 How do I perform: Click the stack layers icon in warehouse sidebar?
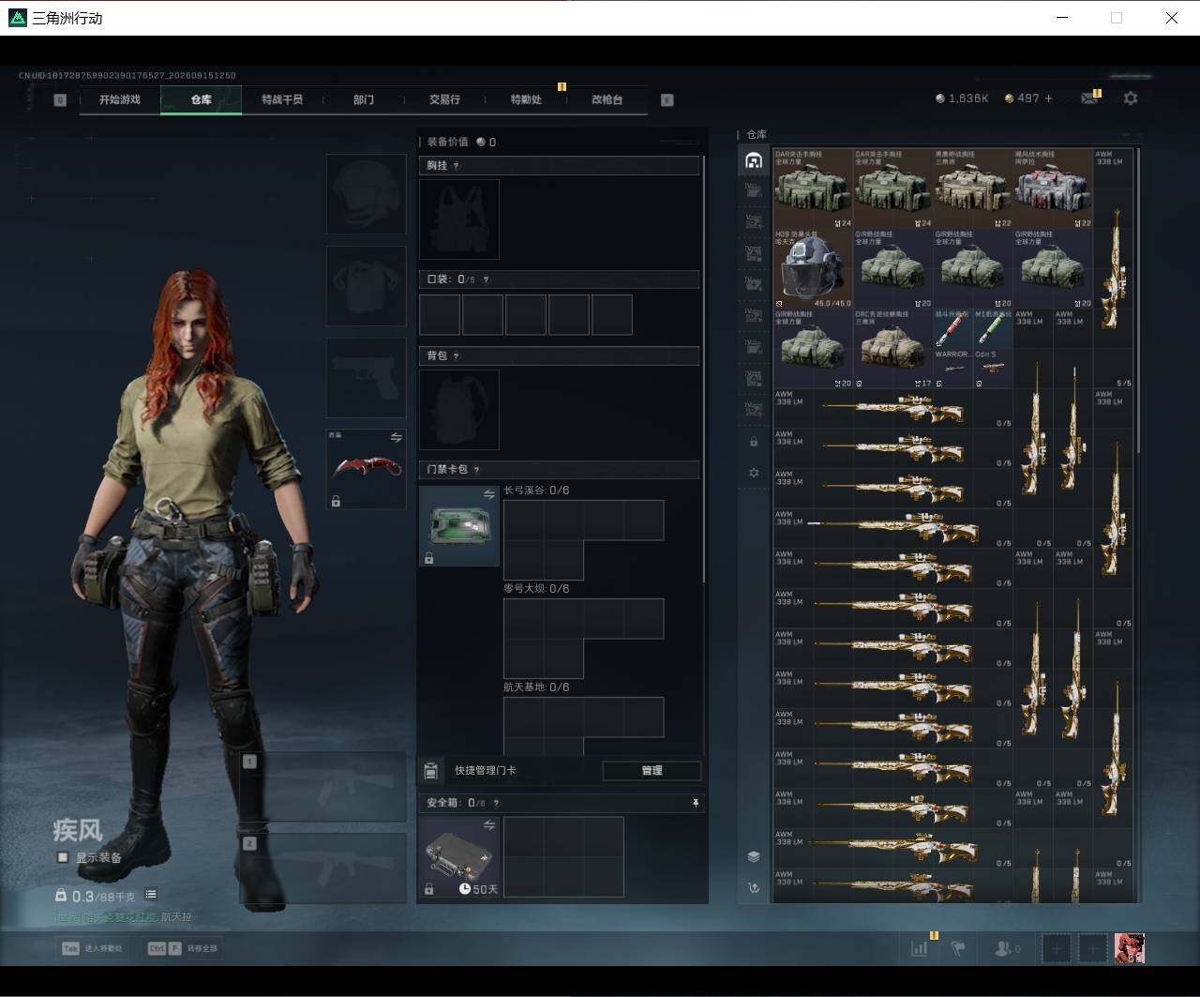pyautogui.click(x=754, y=856)
